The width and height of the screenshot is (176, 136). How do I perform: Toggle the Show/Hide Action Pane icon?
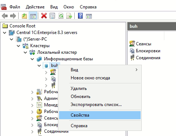[89, 16]
